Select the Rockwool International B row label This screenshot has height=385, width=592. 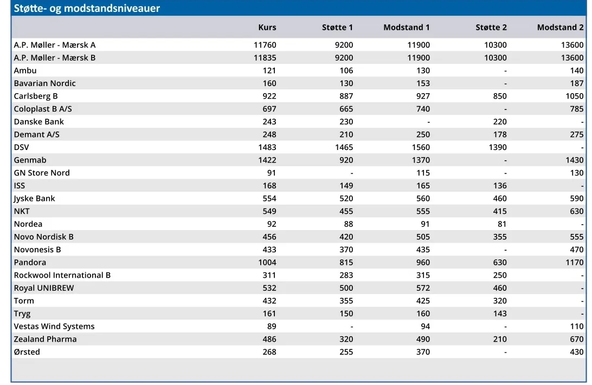[x=62, y=275]
